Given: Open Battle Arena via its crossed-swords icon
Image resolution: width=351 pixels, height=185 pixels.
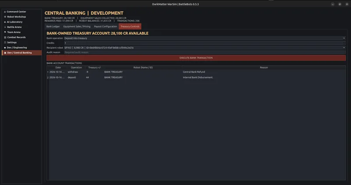Looking at the screenshot, I should click(x=5, y=27).
